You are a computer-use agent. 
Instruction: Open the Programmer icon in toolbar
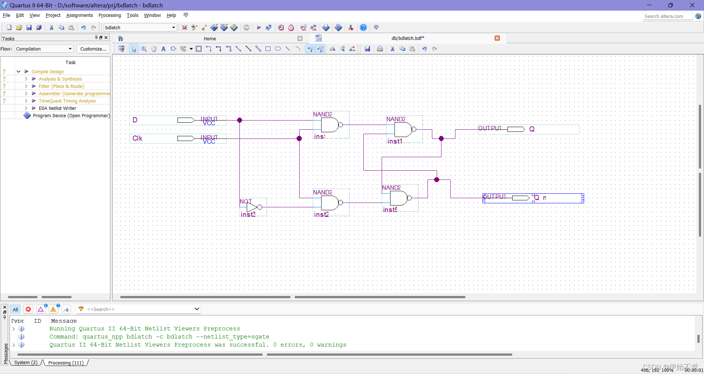(338, 27)
